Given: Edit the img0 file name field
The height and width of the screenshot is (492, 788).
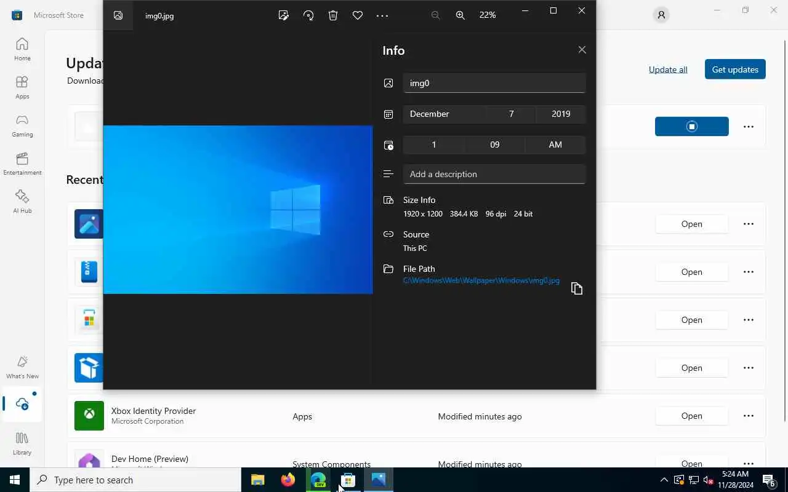Looking at the screenshot, I should point(494,83).
